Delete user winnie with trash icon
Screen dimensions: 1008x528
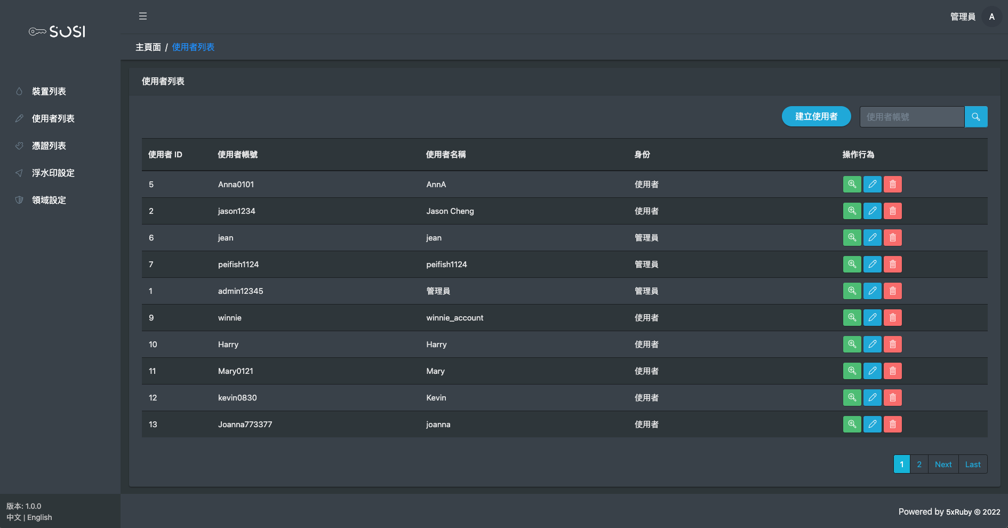892,318
